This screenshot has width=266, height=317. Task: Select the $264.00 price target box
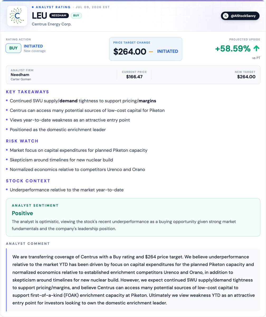click(145, 49)
